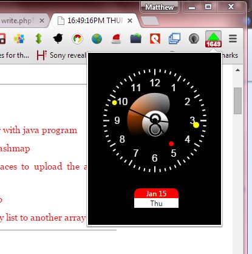Open the Chrome hamburger menu
Screen dimensions: 252x254
(x=233, y=38)
